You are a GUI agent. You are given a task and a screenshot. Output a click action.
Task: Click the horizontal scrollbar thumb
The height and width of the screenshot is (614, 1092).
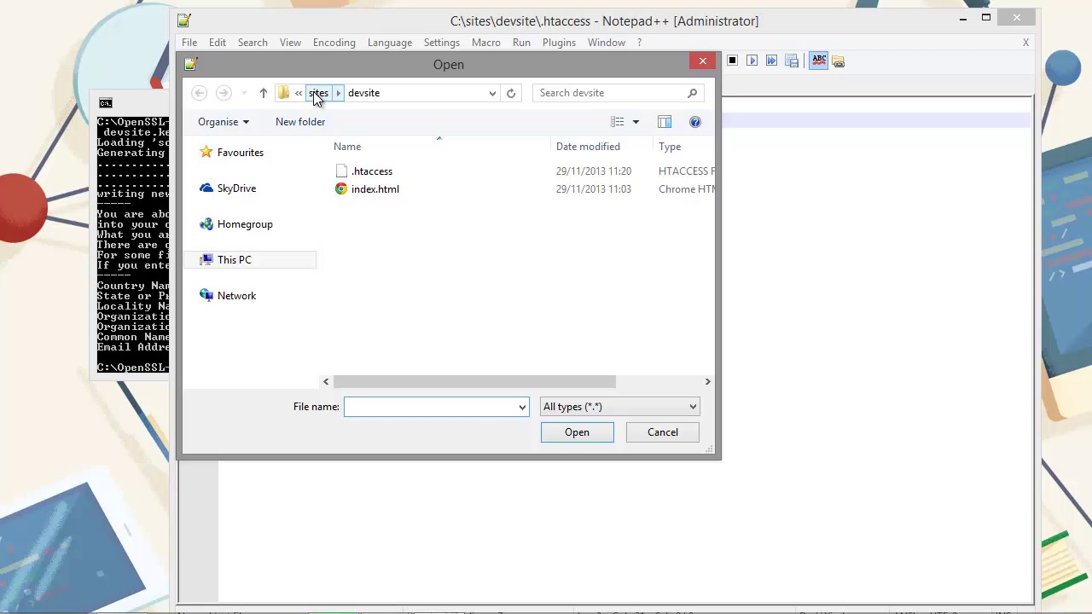(474, 381)
